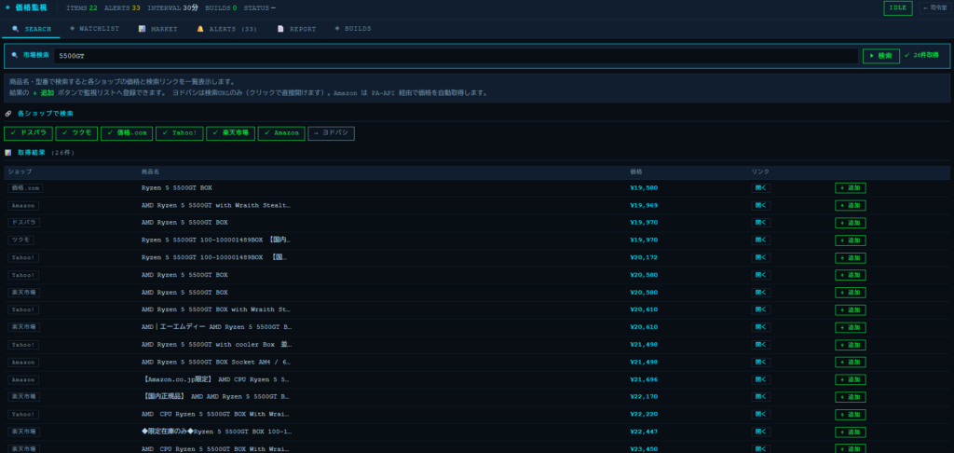Image resolution: width=954 pixels, height=453 pixels.
Task: Click the 市場検索 input field containing 5500GT
Action: [455, 56]
